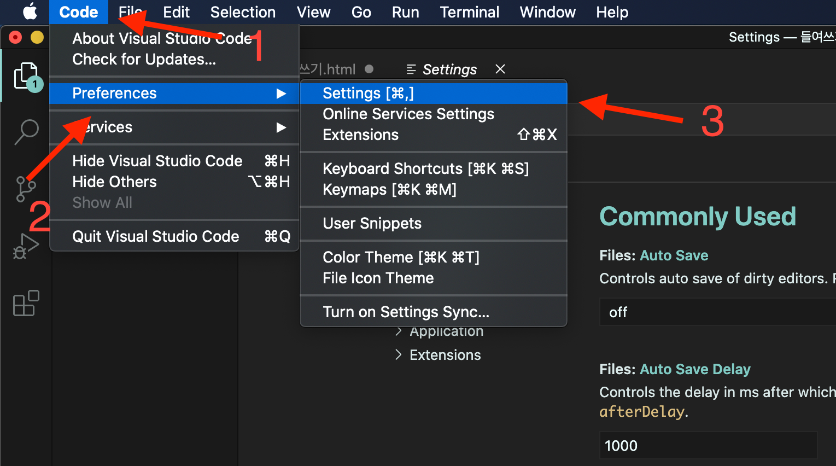The image size is (836, 466).
Task: Click the yellow minimize window button
Action: coord(37,37)
